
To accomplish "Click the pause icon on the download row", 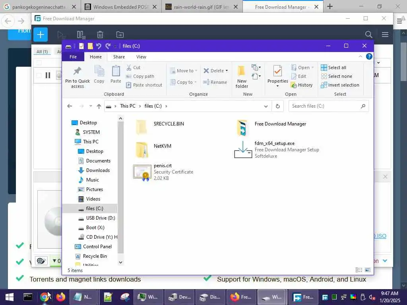I will point(48,75).
